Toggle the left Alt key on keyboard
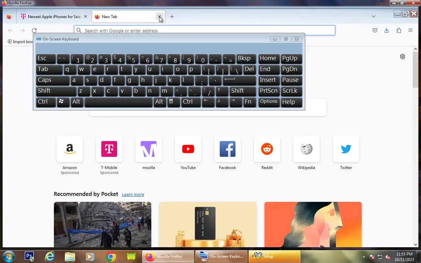421x263 pixels. click(77, 102)
